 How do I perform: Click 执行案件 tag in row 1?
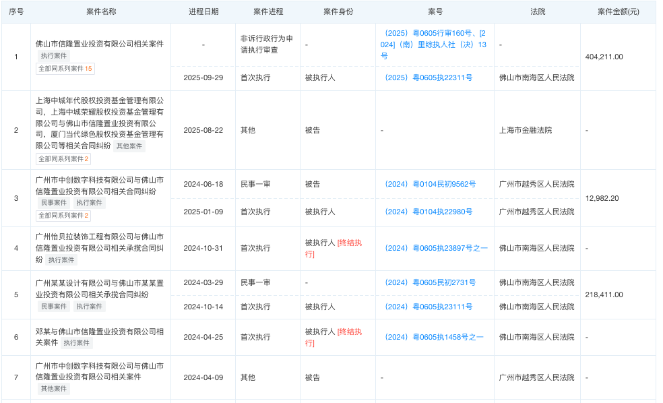click(54, 56)
